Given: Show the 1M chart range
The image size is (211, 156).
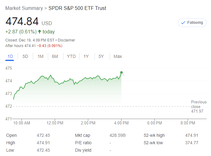Looking at the screenshot, I should click(x=40, y=56).
